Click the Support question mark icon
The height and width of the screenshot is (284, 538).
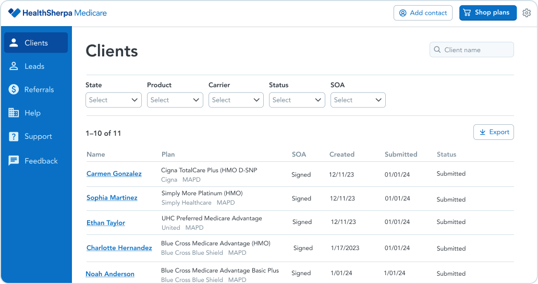[x=14, y=136]
